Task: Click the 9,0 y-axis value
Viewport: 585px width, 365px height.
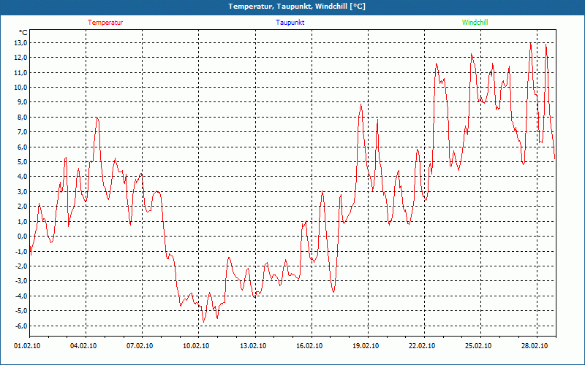Action: 22,102
